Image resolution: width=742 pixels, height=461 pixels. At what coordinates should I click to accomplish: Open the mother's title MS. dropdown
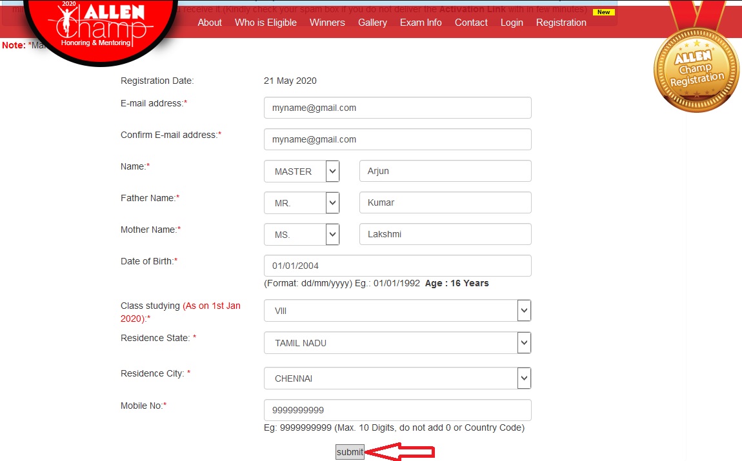pyautogui.click(x=302, y=235)
